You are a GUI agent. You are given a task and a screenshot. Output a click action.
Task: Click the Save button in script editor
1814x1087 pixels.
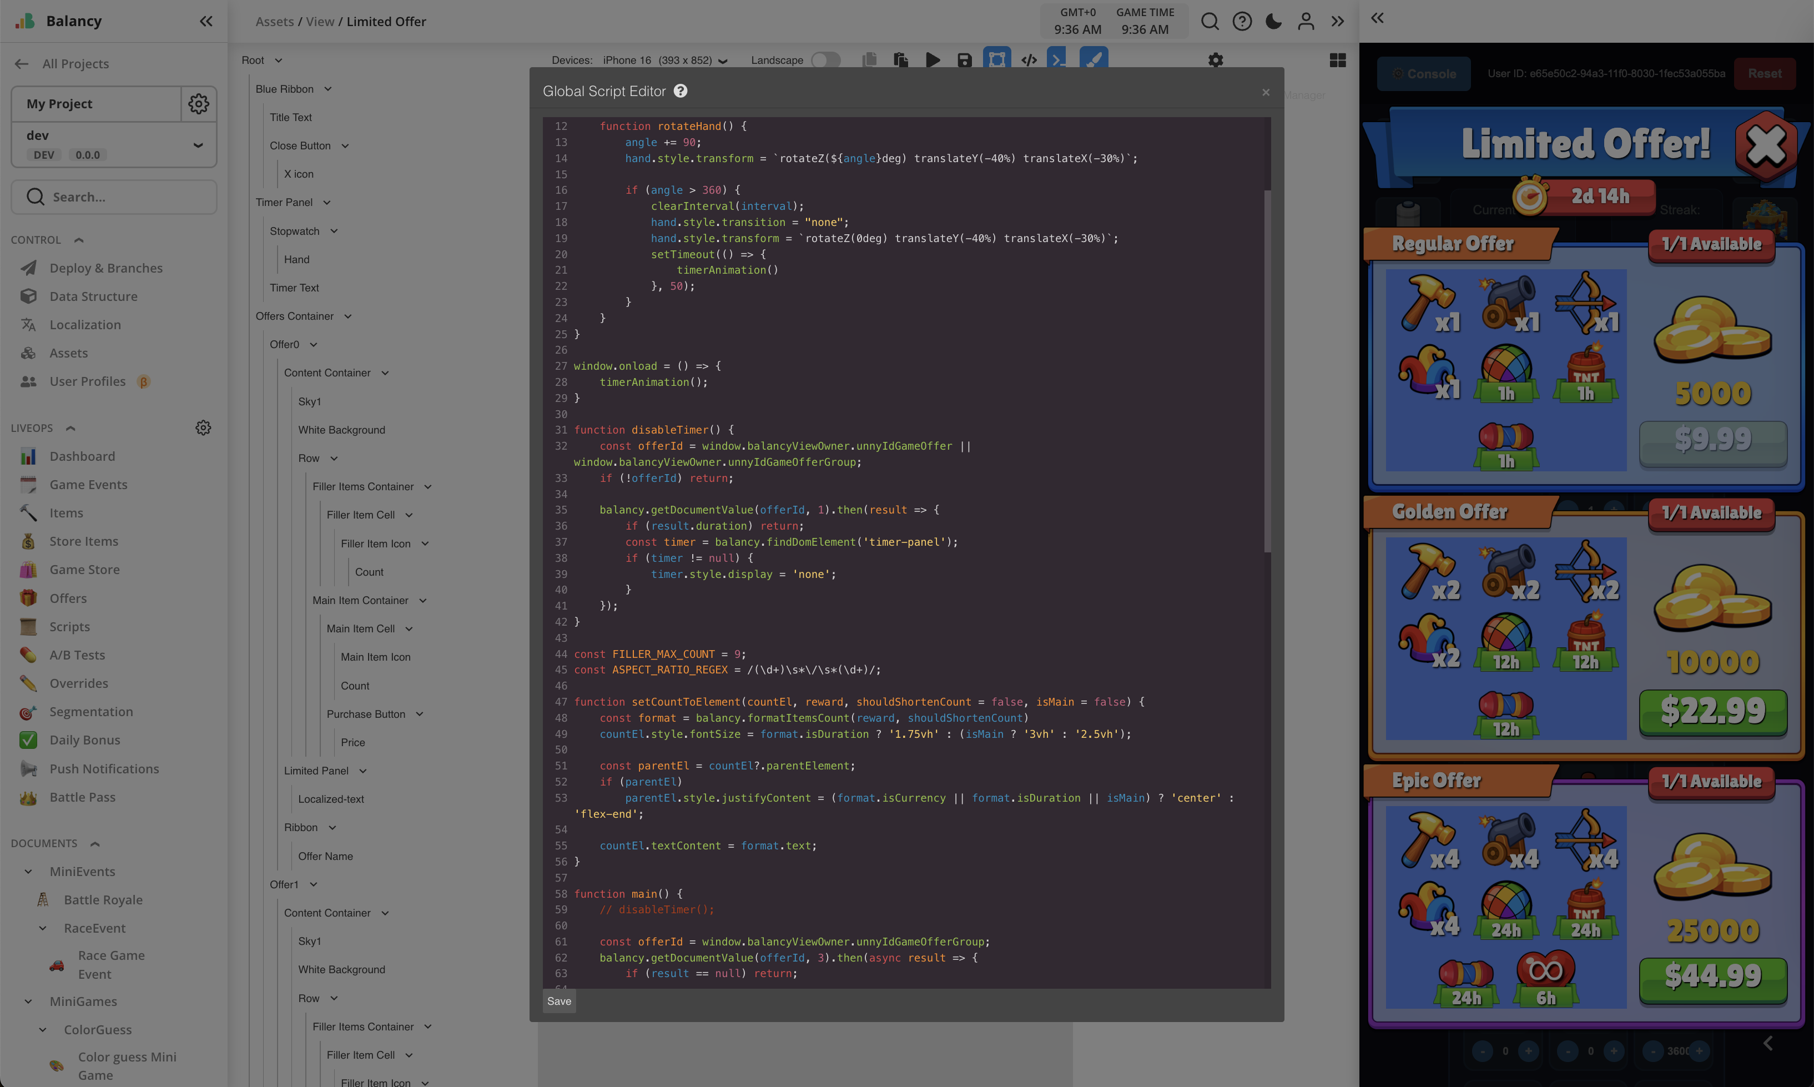(559, 1002)
